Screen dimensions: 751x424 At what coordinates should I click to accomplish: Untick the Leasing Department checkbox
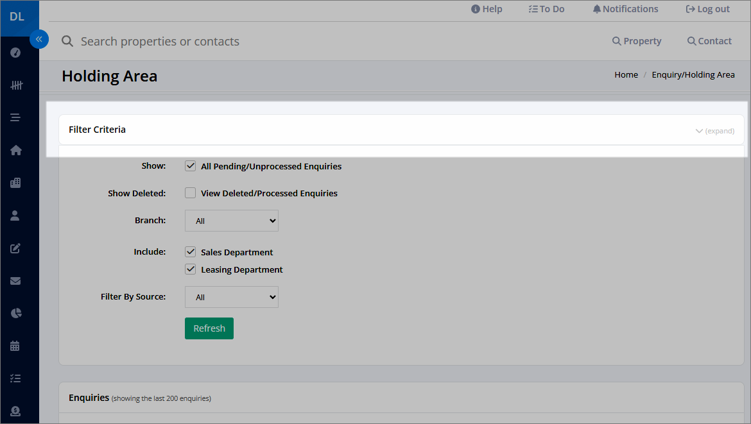tap(190, 269)
